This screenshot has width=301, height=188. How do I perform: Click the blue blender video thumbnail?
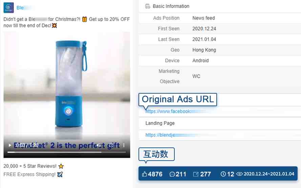pos(67,84)
